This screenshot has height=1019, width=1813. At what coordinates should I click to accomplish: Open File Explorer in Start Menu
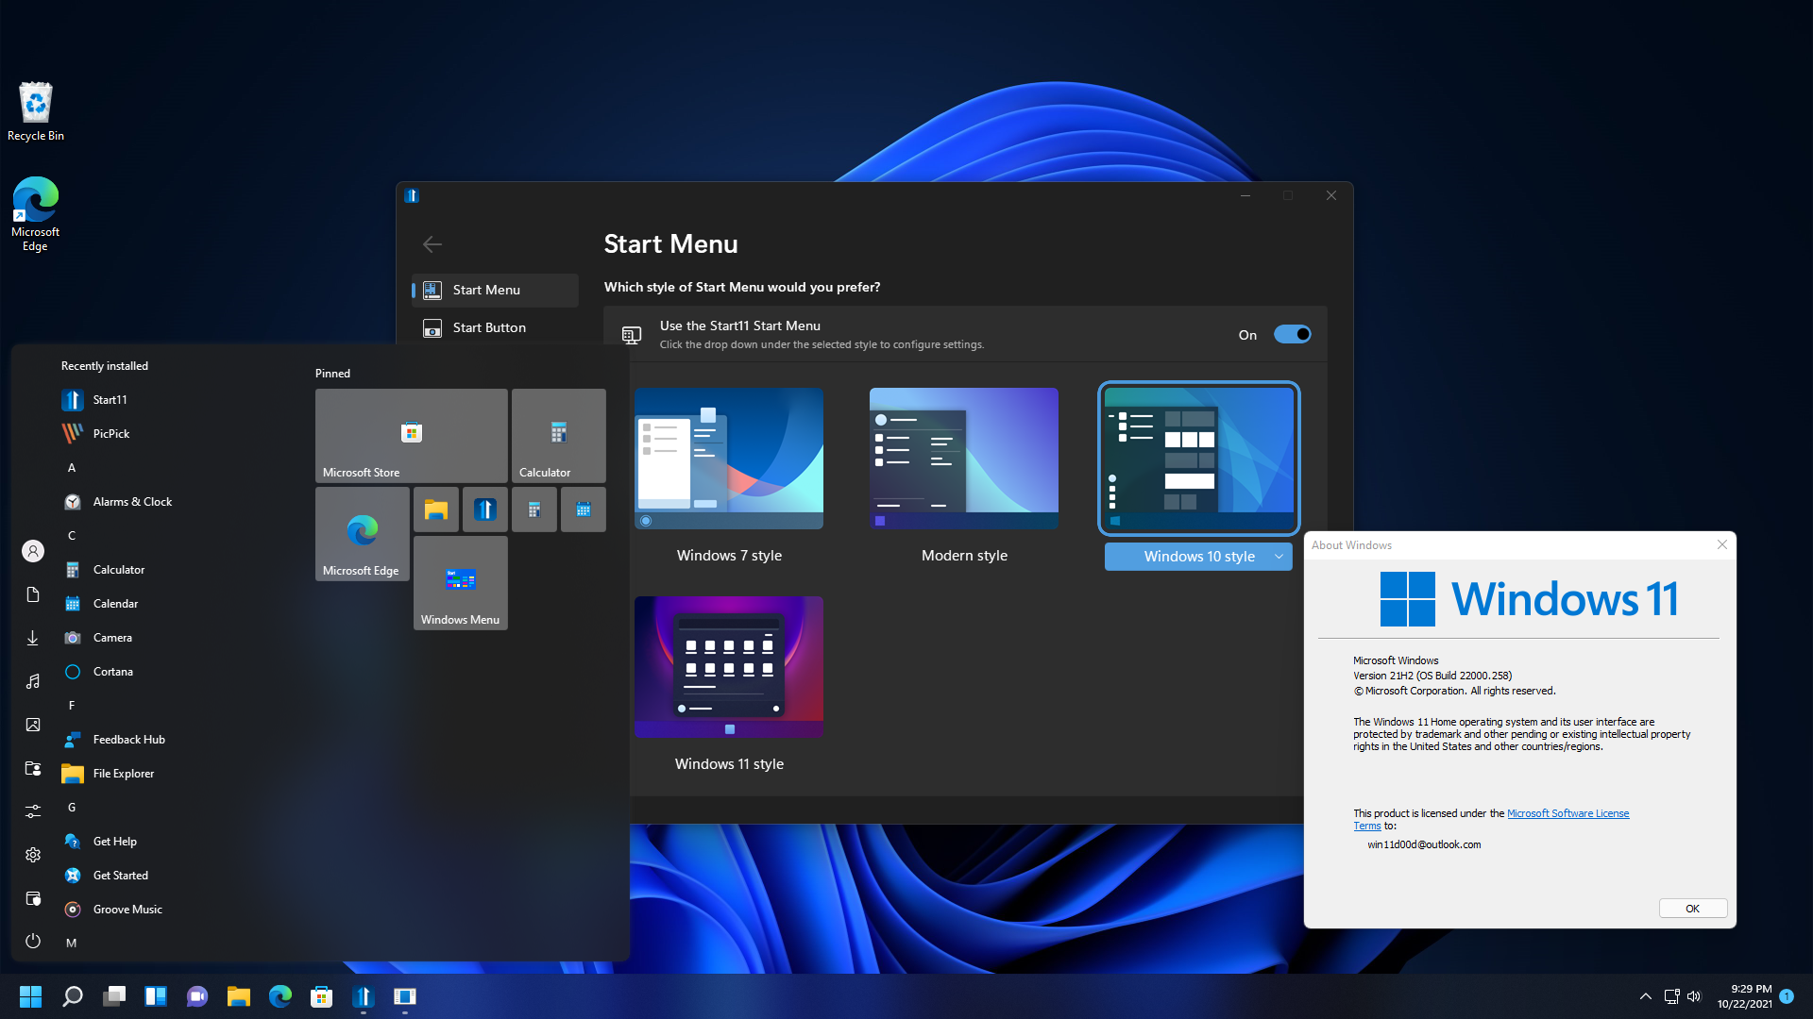coord(124,773)
